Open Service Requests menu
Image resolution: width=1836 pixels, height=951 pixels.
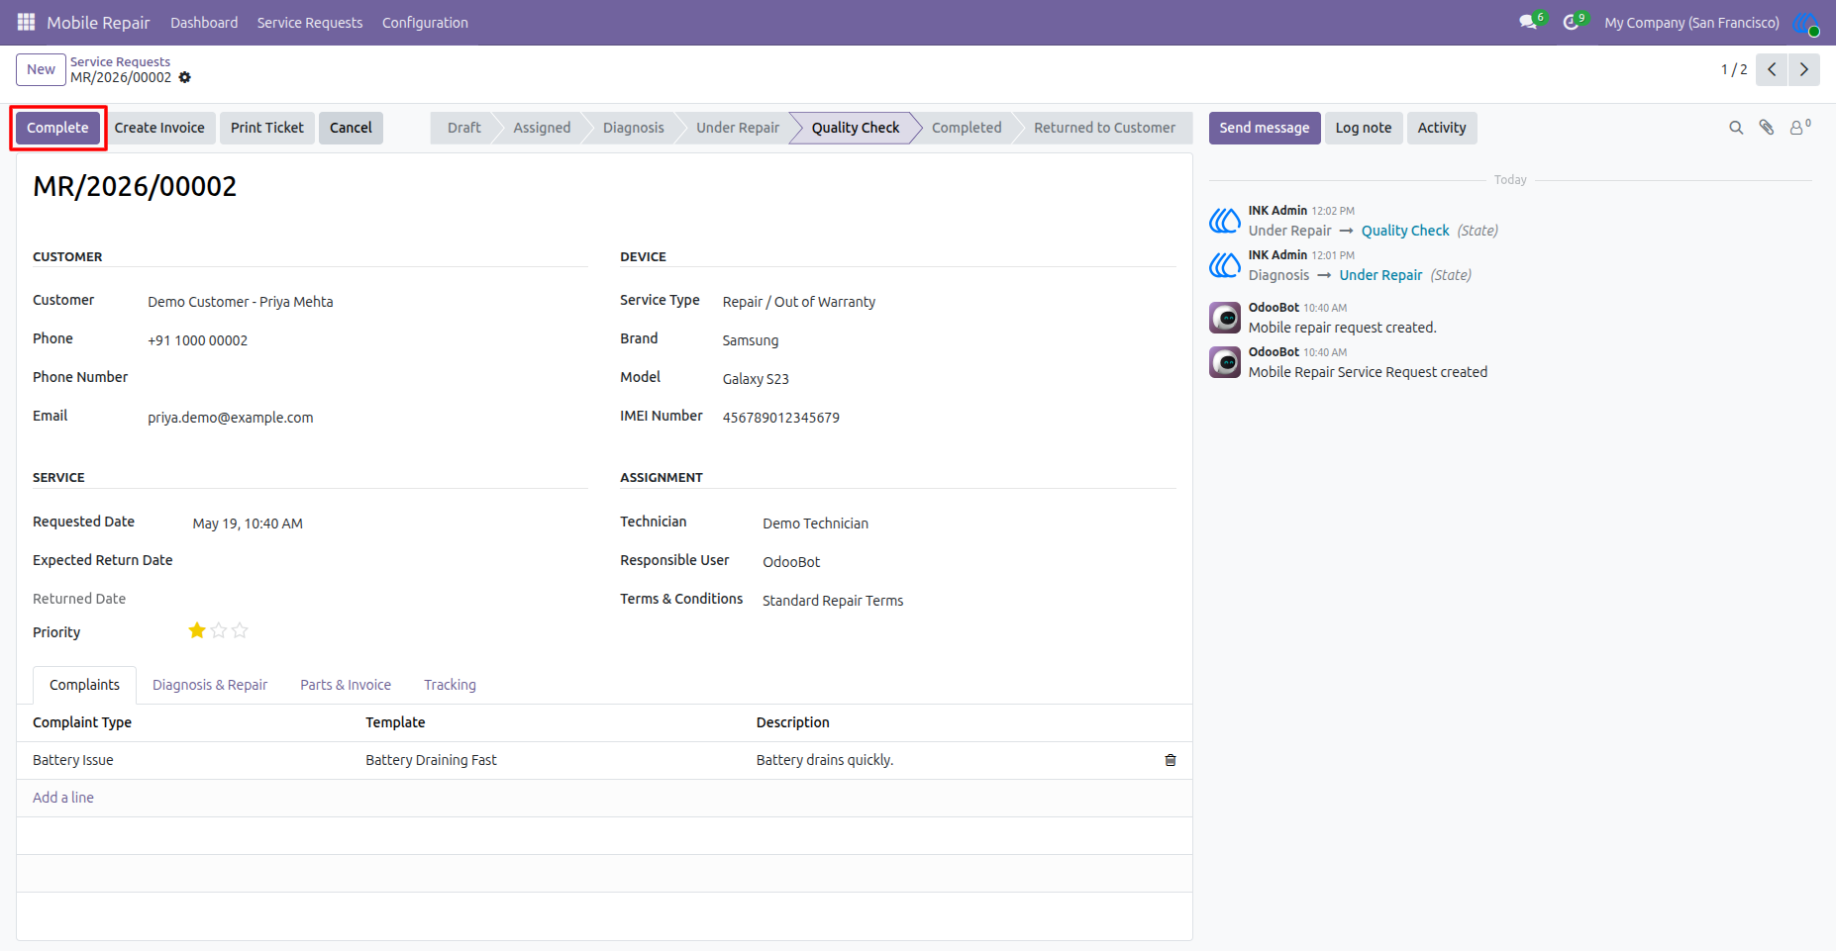pos(310,23)
